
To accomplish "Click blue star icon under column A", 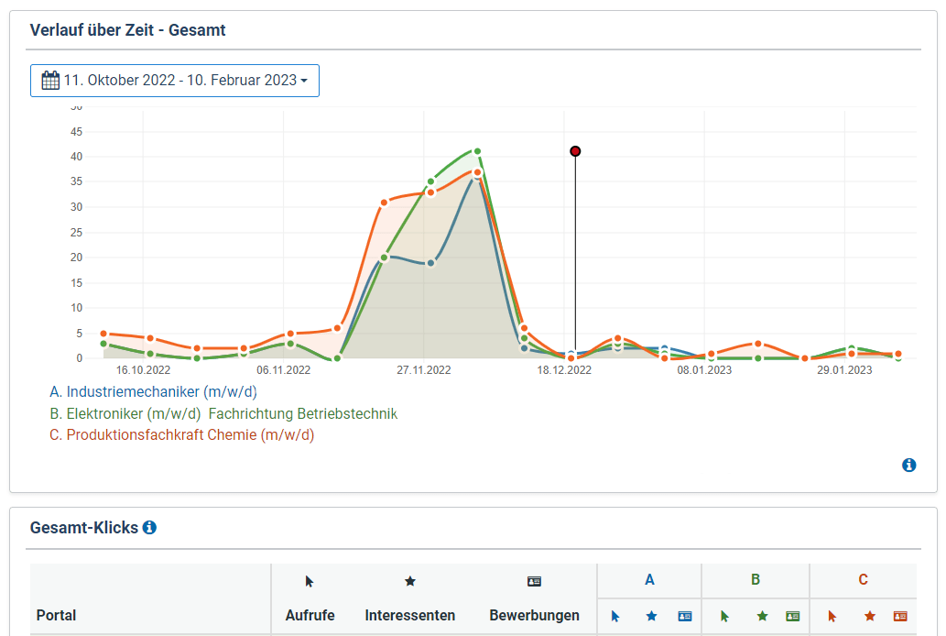I will tap(651, 617).
